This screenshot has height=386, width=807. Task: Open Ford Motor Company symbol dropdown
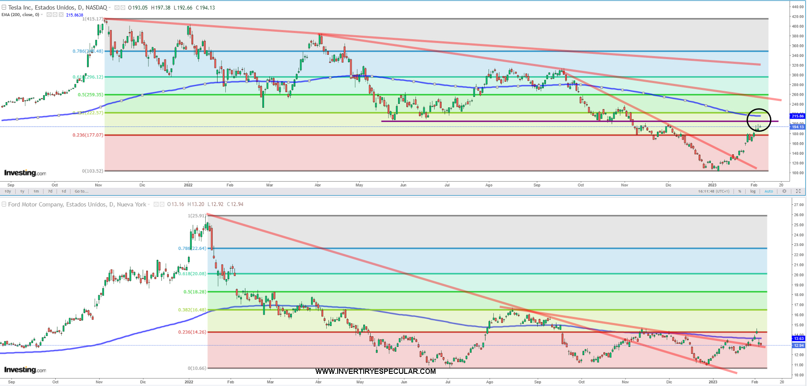click(149, 204)
